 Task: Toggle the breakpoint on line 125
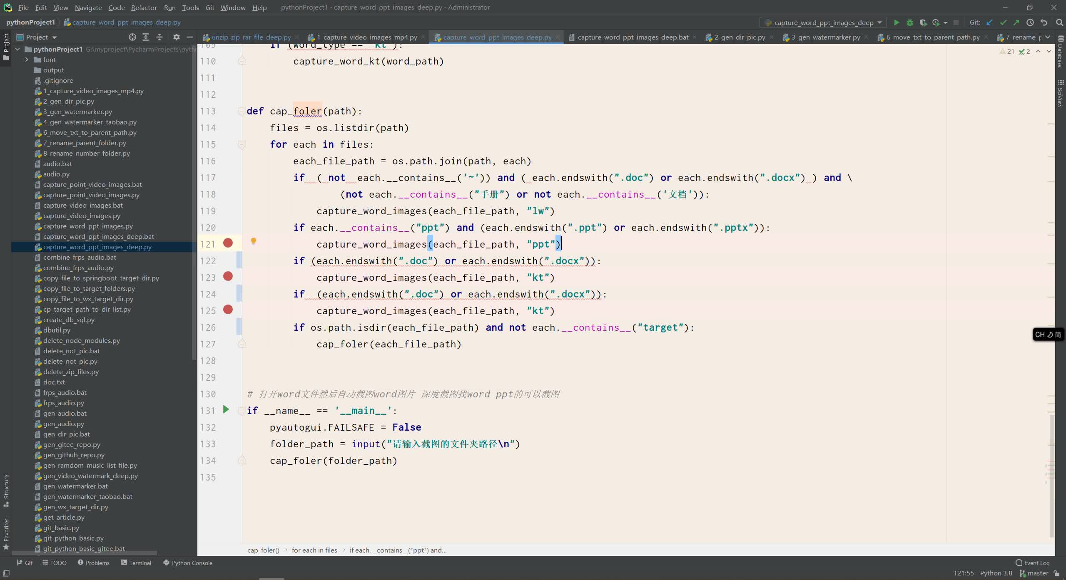pos(228,310)
